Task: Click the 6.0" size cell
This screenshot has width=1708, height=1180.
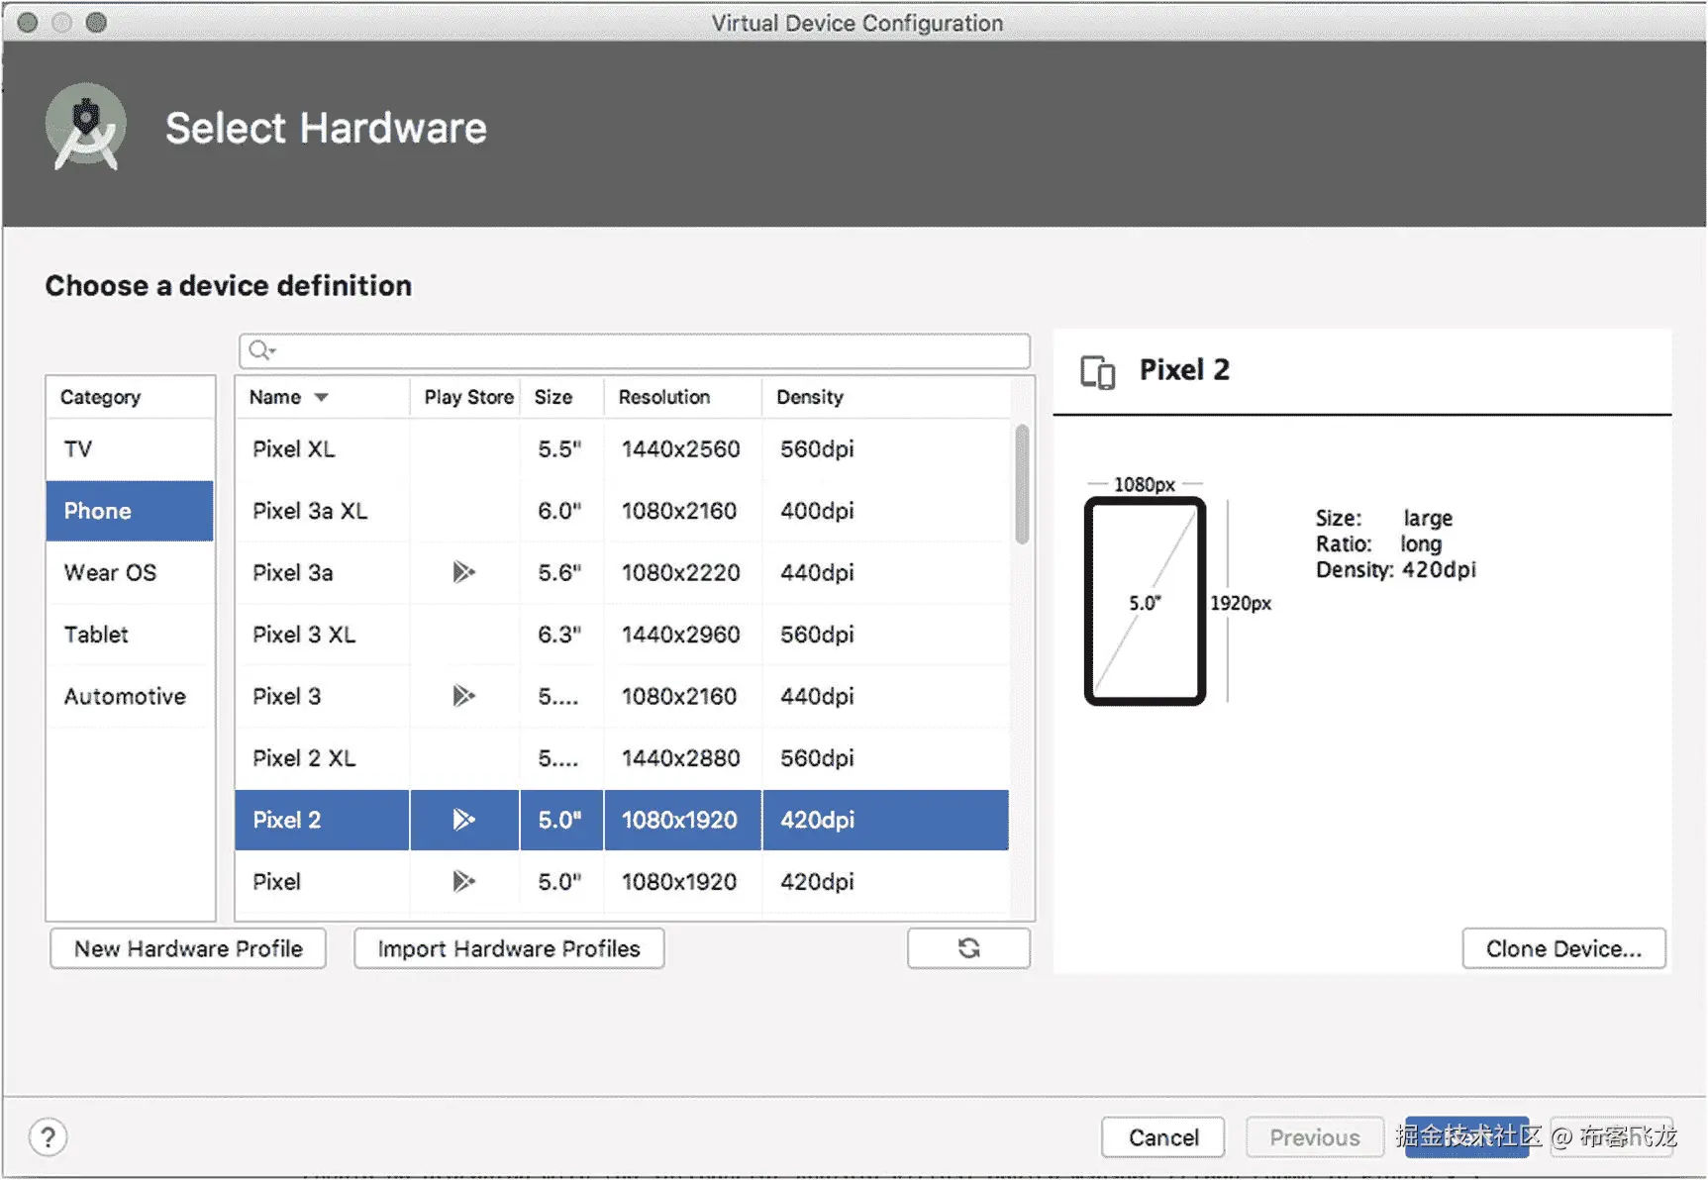Action: [559, 511]
